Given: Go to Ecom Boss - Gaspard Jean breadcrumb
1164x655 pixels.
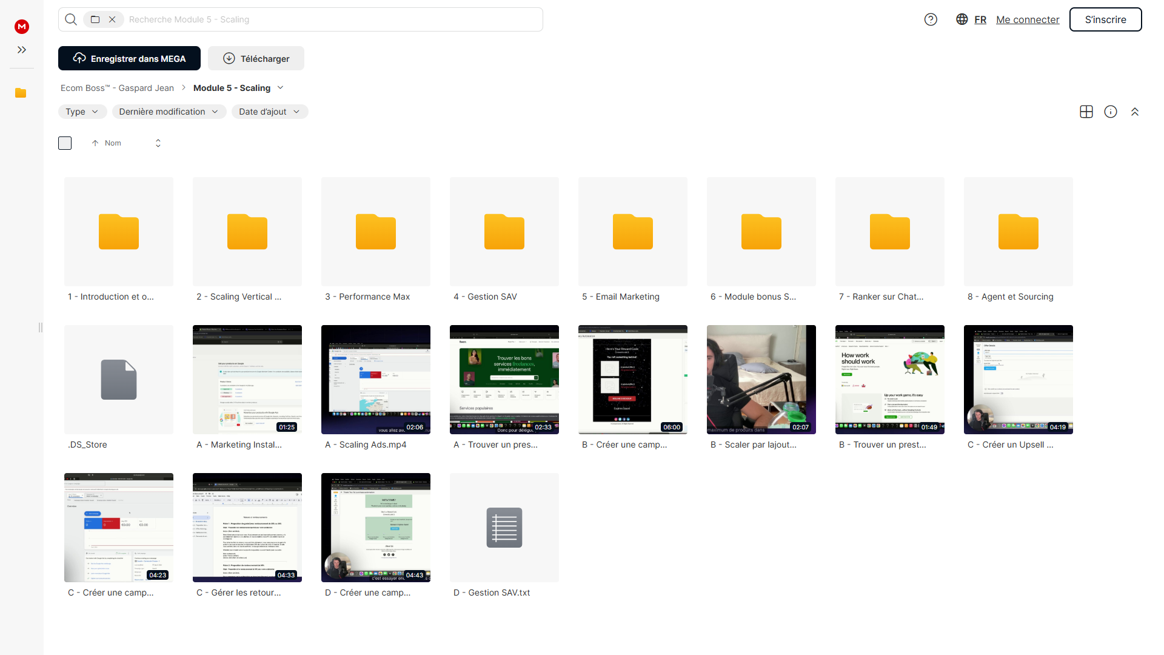Looking at the screenshot, I should [117, 88].
